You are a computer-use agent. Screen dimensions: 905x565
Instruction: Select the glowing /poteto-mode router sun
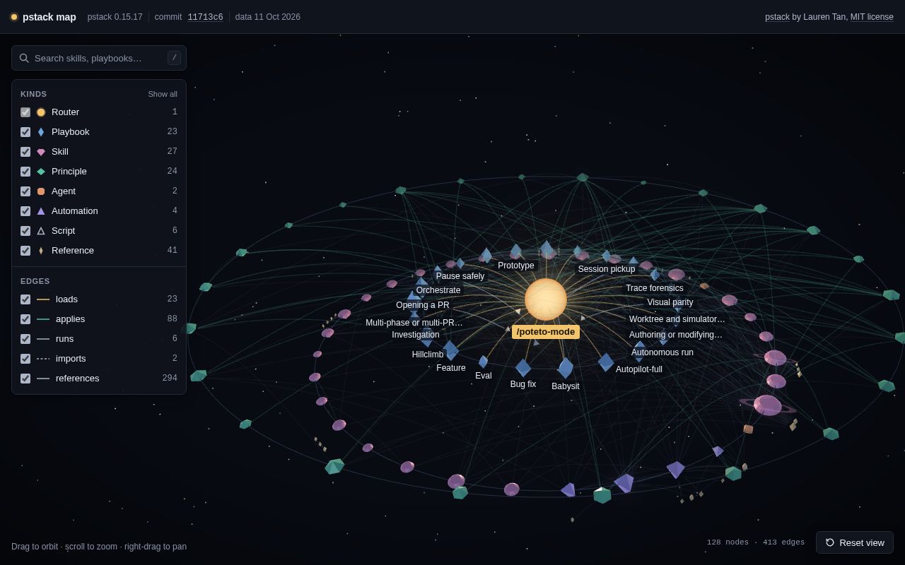coord(546,299)
